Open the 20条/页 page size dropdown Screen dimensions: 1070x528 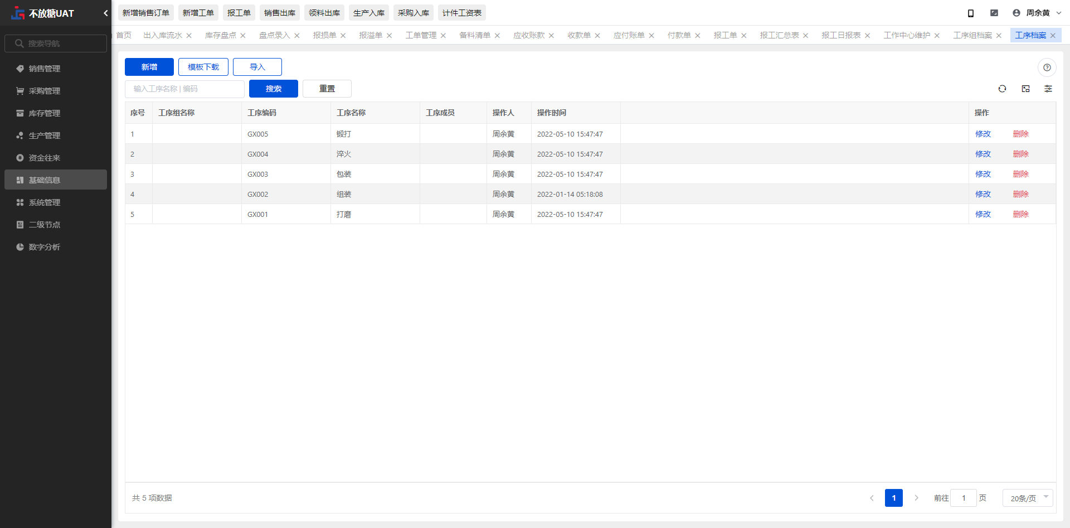1028,498
